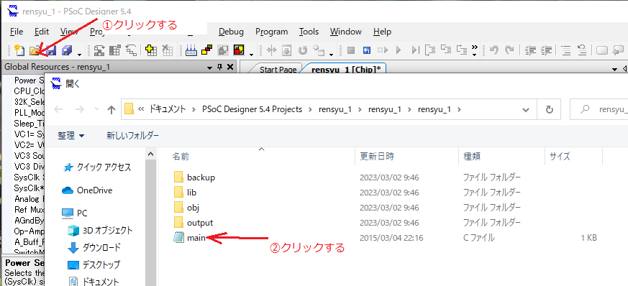This screenshot has height=286, width=628.
Task: Expand the address bar path history dropdown
Action: [x=525, y=109]
